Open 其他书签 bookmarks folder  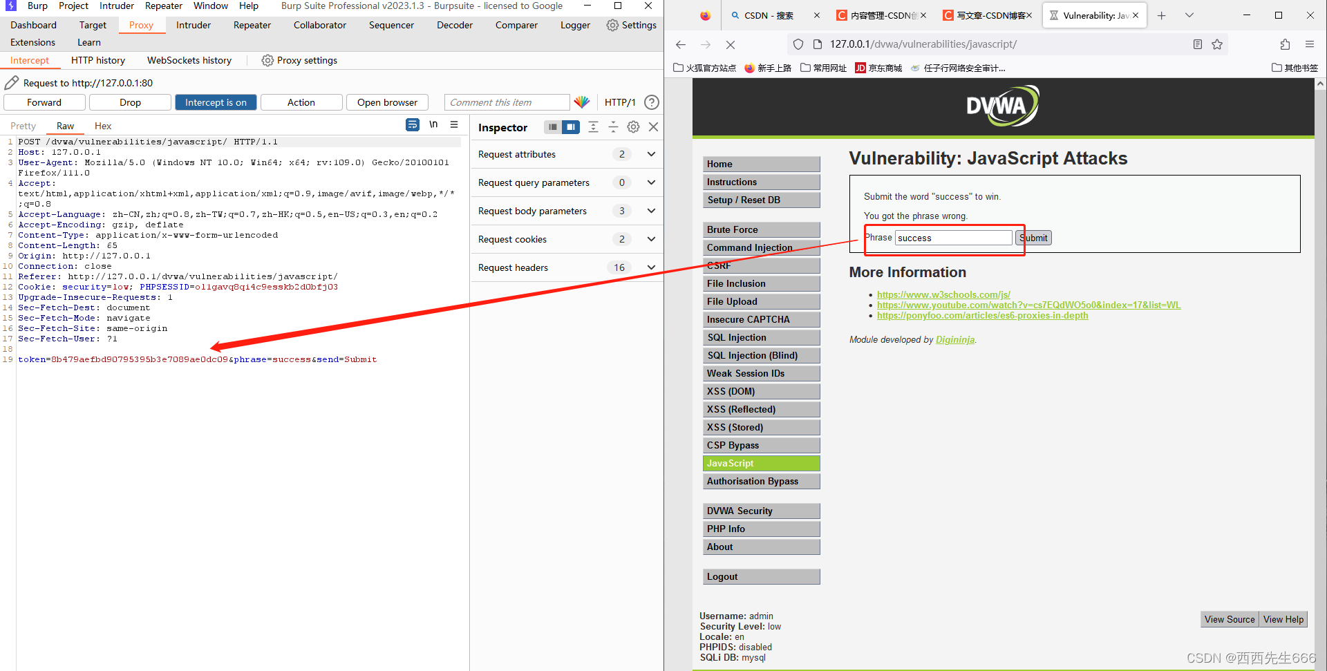pos(1295,68)
